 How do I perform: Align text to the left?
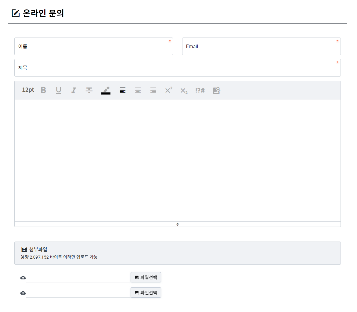point(123,90)
